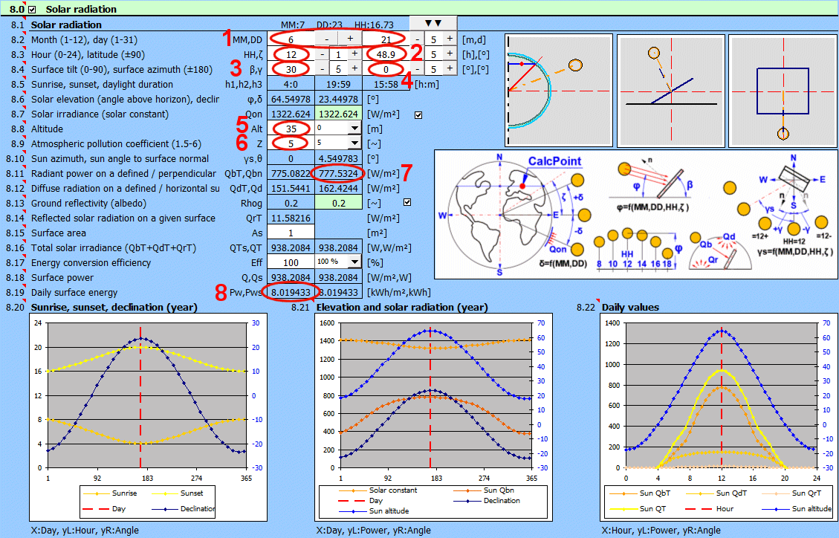Click the double down-arrow button
839x538 pixels.
click(433, 25)
